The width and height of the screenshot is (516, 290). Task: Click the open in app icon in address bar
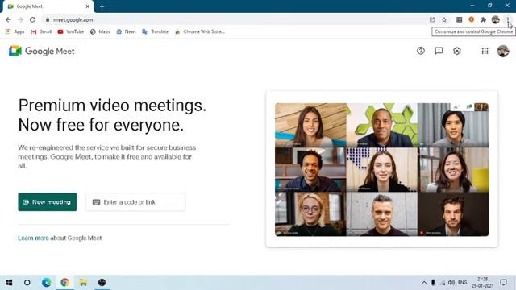pos(432,19)
